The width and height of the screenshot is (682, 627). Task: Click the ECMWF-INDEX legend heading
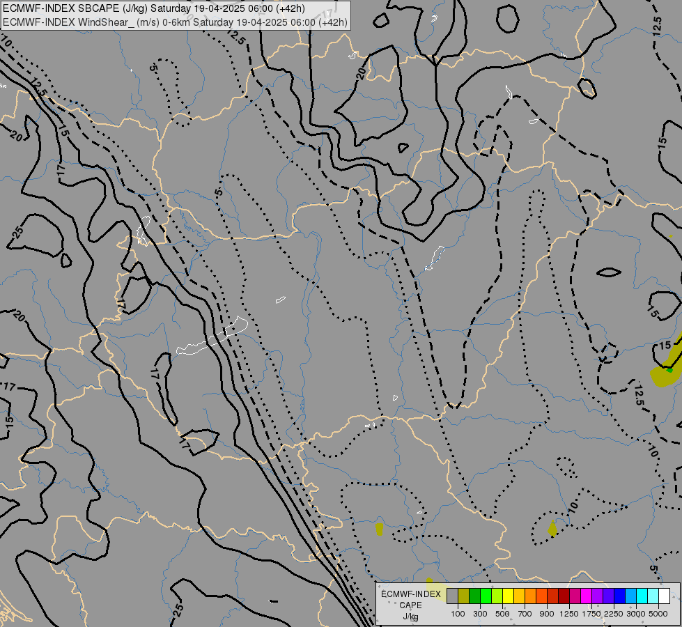(x=410, y=594)
